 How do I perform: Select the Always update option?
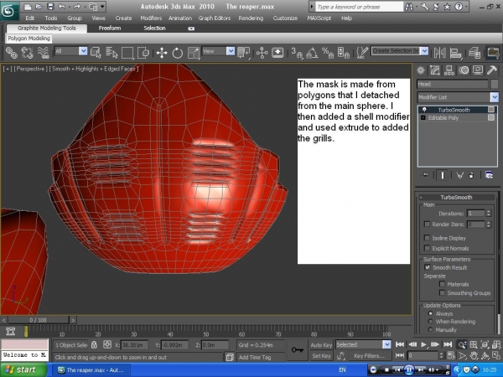pos(431,313)
